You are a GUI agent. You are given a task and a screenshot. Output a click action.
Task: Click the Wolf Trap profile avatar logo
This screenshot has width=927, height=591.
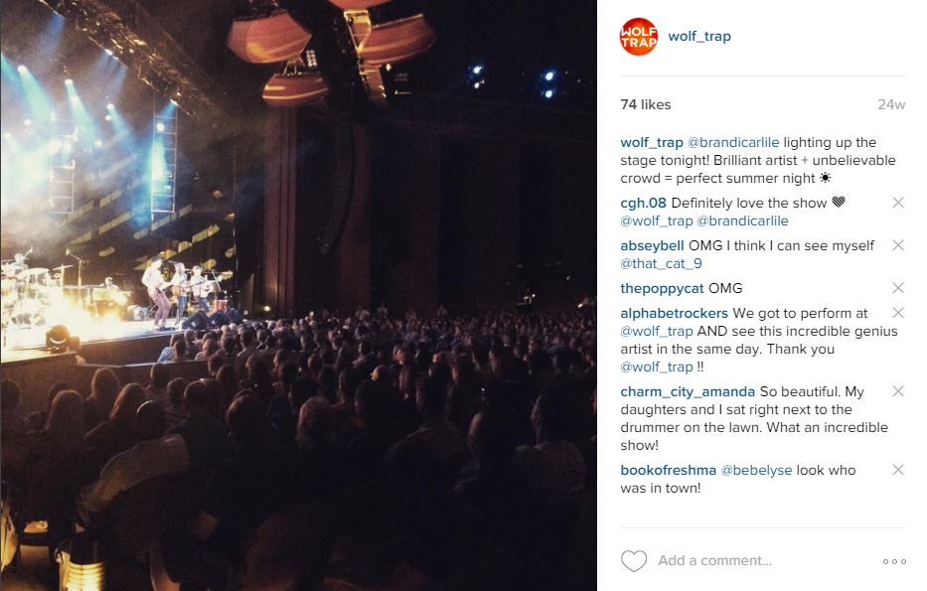tap(639, 36)
